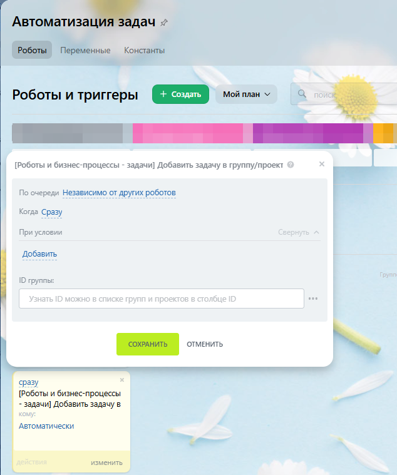Image resolution: width=397 pixels, height=475 pixels.
Task: Switch to the Константы tab
Action: [144, 50]
